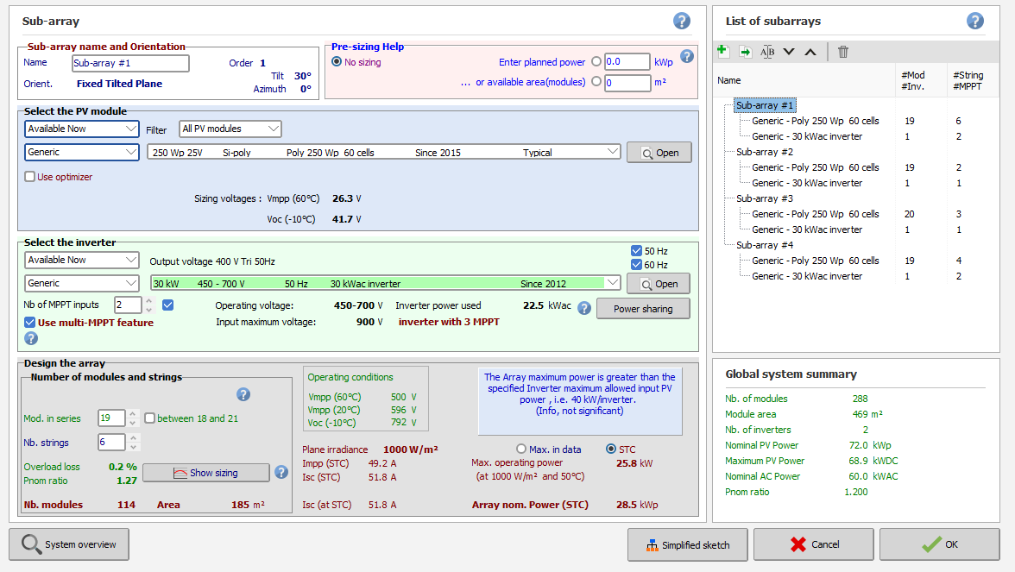Open the PV module Available Now dropdown
The width and height of the screenshot is (1015, 572).
[x=81, y=129]
